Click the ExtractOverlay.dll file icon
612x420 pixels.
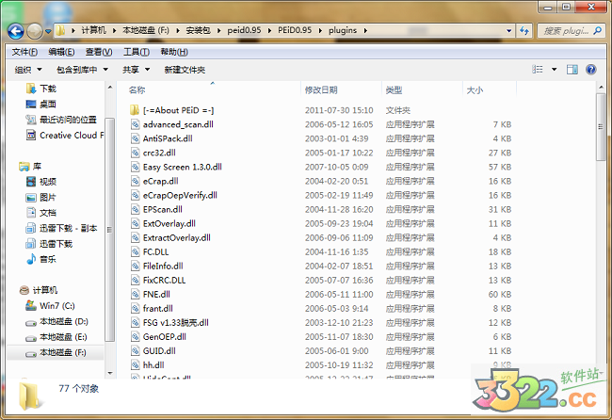click(135, 237)
